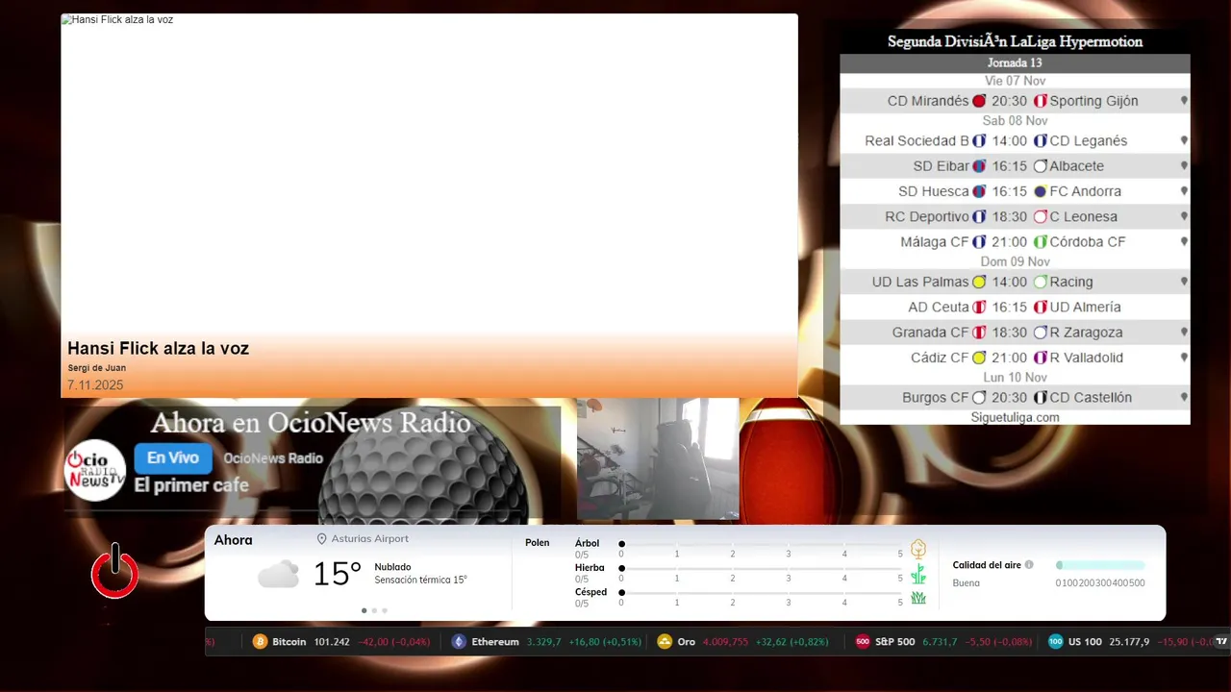Viewport: 1231px width, 692px height.
Task: Click the tree pollen icon for Árbol
Action: (918, 549)
